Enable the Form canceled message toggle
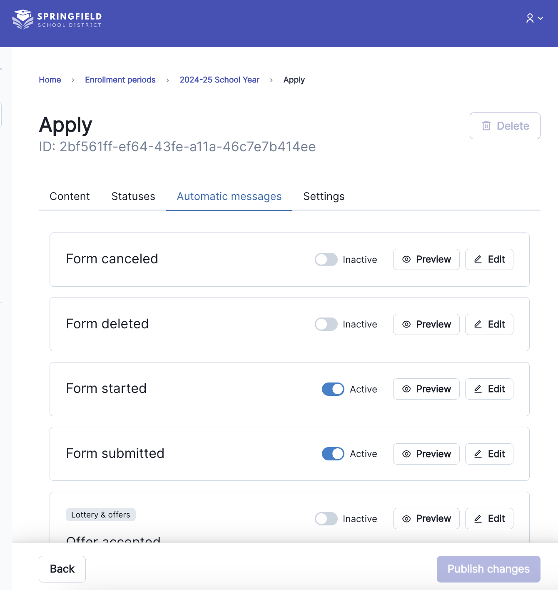The width and height of the screenshot is (558, 590). (x=326, y=260)
